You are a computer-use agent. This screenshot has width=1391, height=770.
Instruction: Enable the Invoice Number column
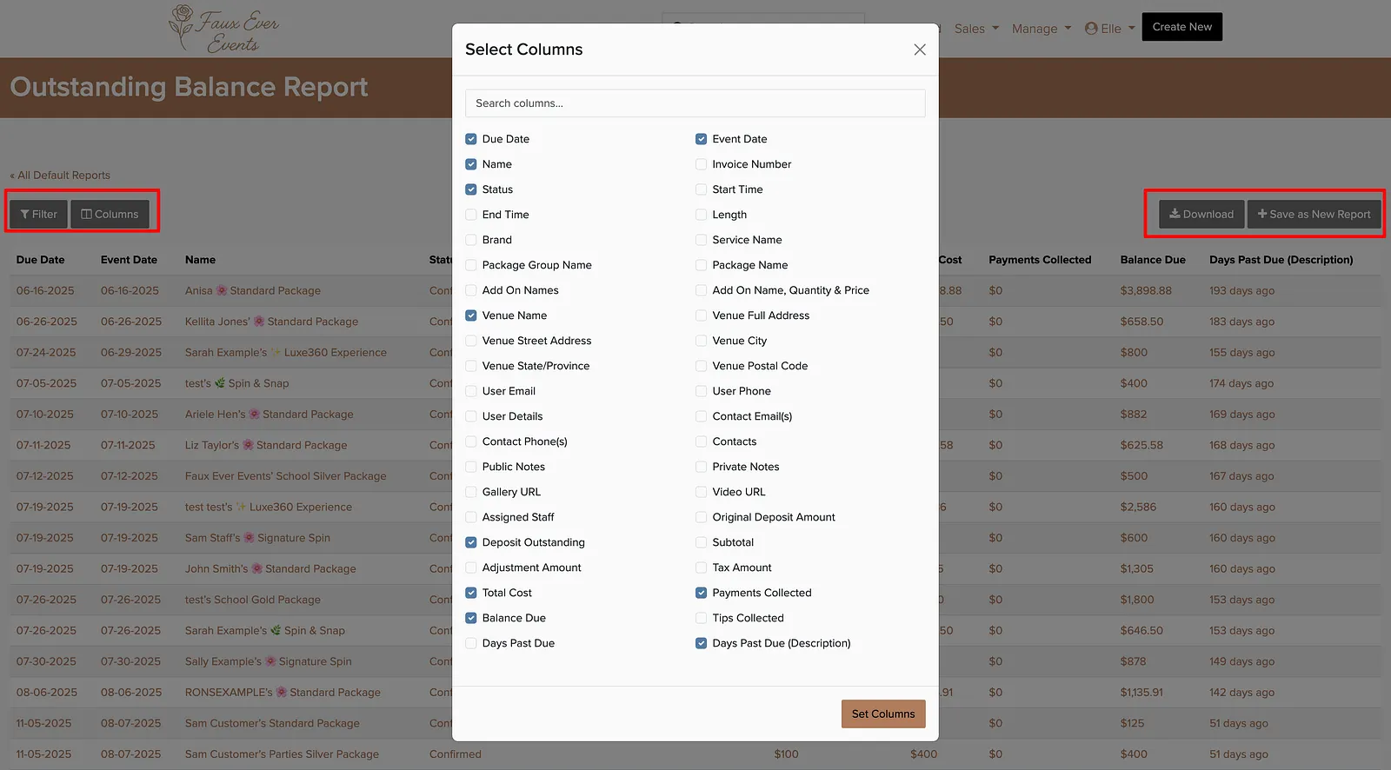(x=701, y=164)
